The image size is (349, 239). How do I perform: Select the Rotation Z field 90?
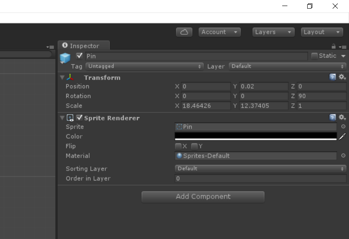click(321, 96)
